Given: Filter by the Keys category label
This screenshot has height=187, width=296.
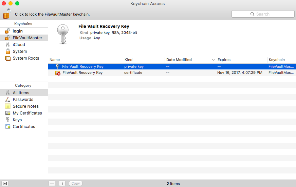Looking at the screenshot, I should pos(17,120).
